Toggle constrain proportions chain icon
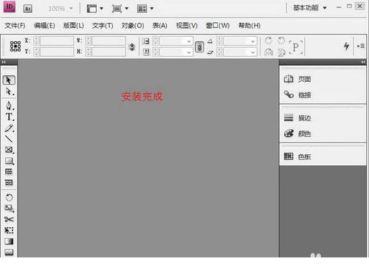The width and height of the screenshot is (369, 267). (199, 46)
